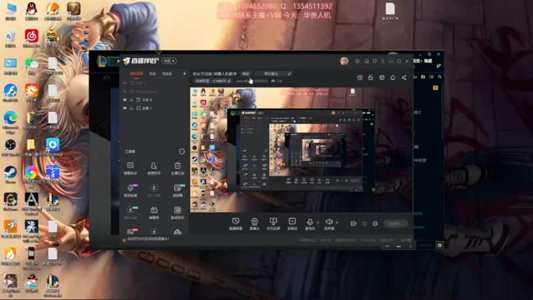Click the lock icon above preview
Image resolution: width=533 pixels, height=300 pixels.
pos(370,77)
